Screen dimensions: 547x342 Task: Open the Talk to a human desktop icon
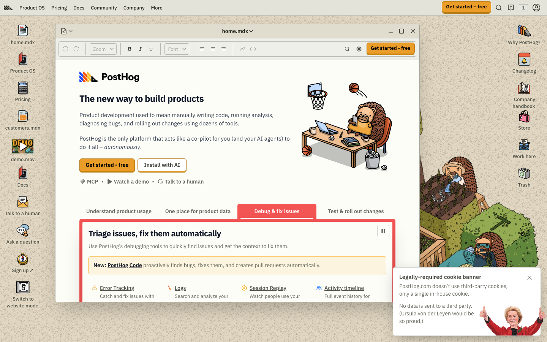[x=23, y=206]
